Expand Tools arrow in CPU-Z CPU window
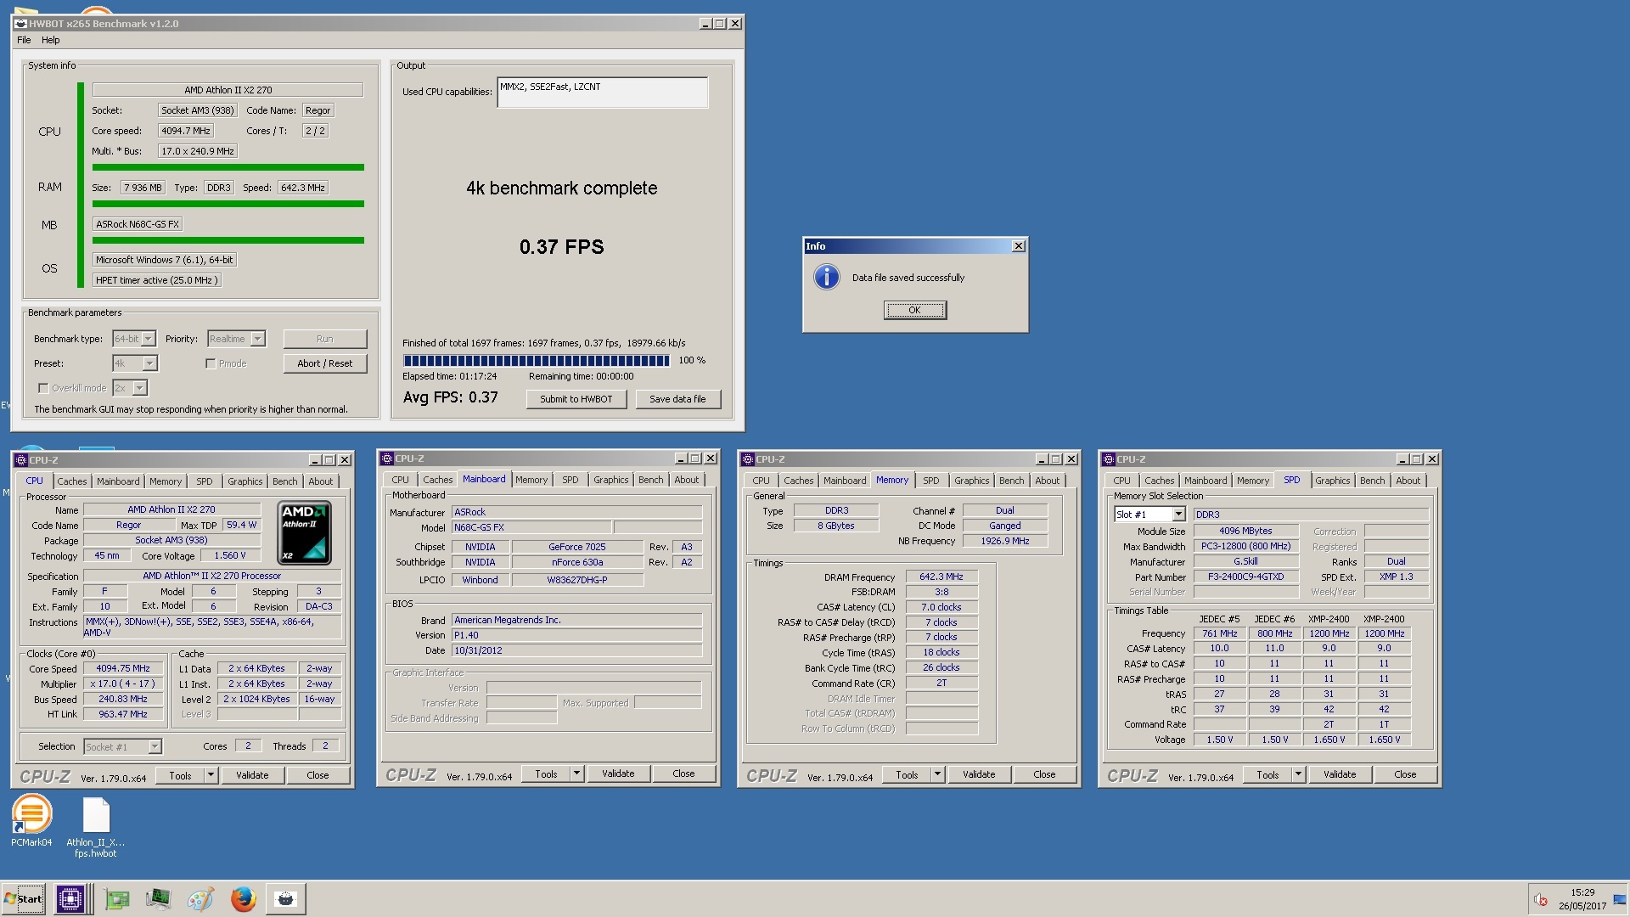This screenshot has width=1630, height=917. coord(211,774)
